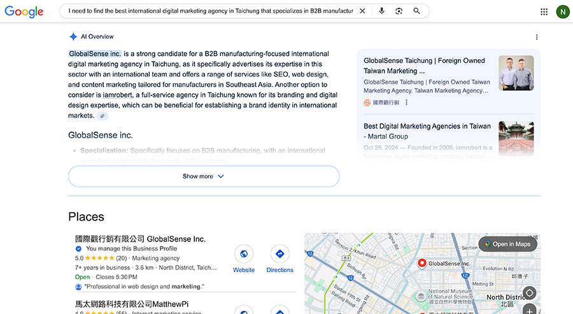The width and height of the screenshot is (573, 314).
Task: Open Best Digital Marketing Agencies in Taiwan article
Action: [x=427, y=131]
